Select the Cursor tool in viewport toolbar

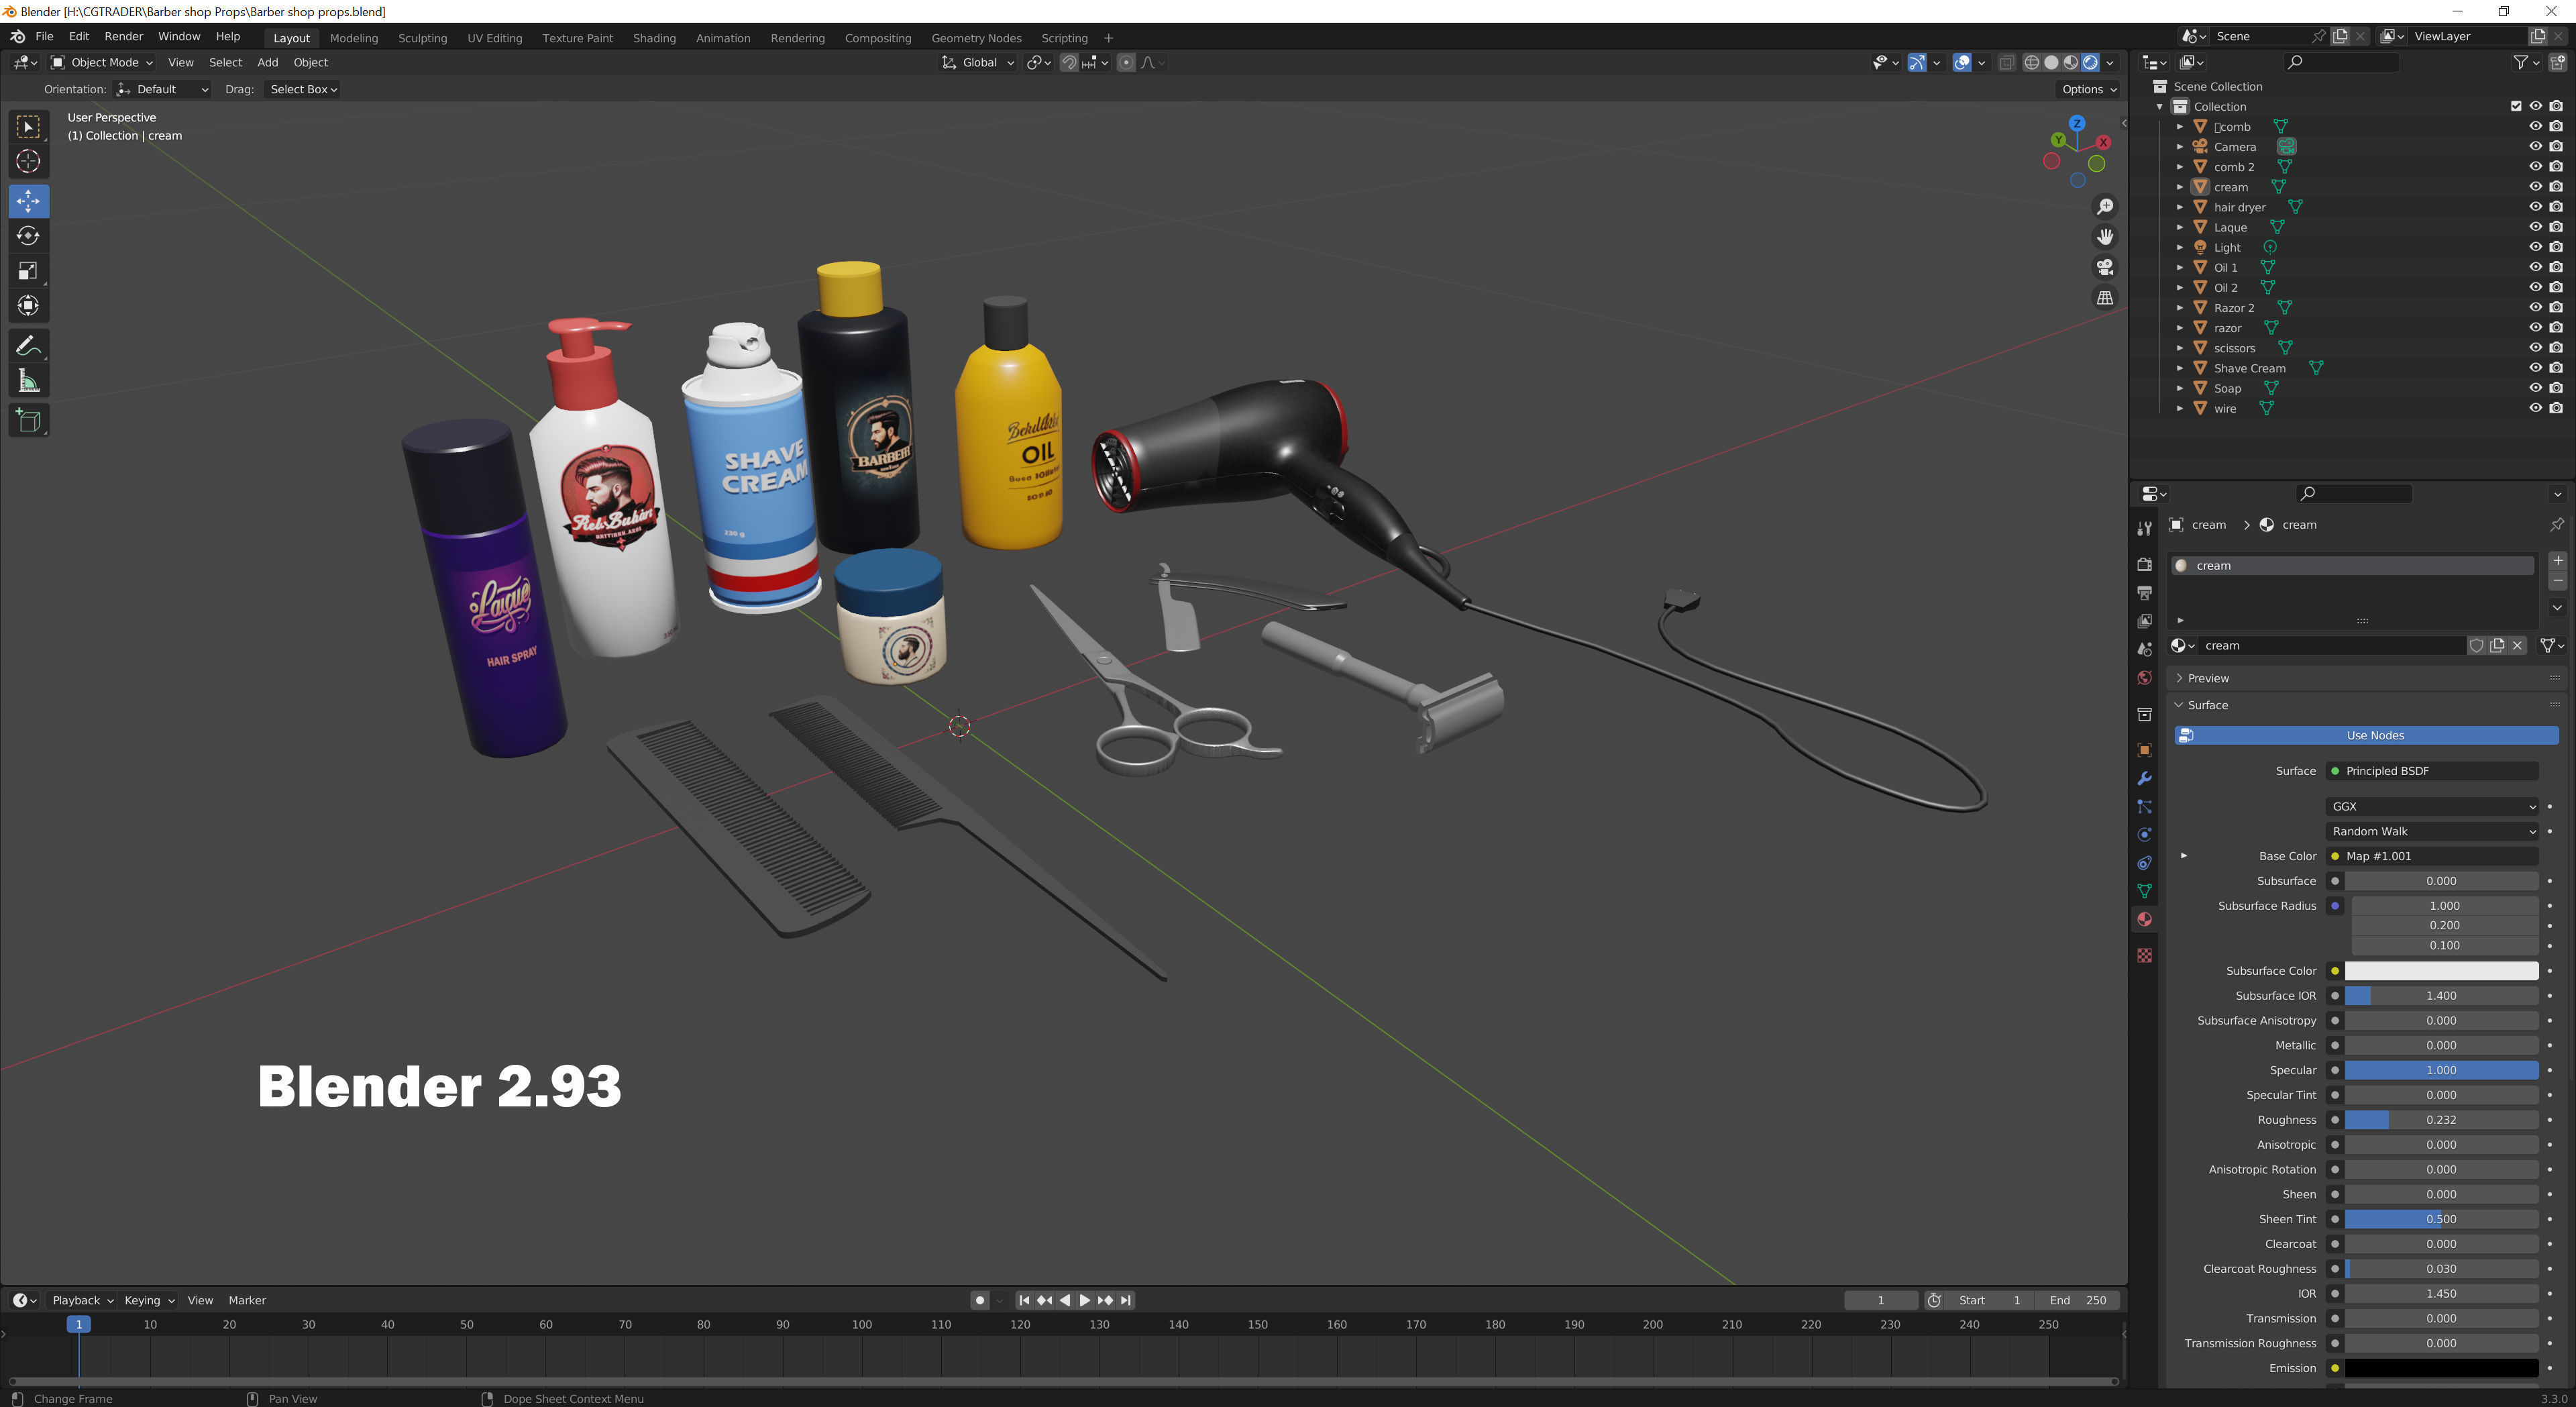click(28, 161)
